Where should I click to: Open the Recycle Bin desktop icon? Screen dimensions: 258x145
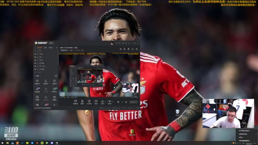(177, 112)
